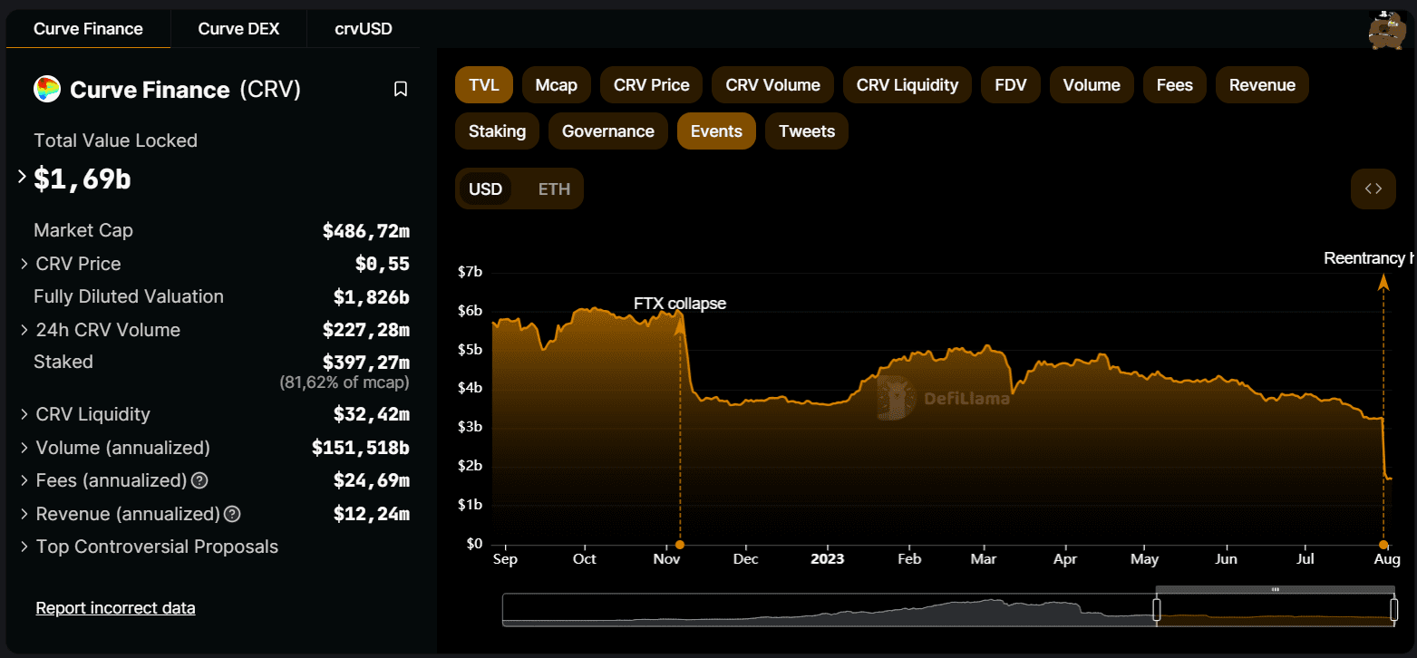Expand the CRV Price row
This screenshot has width=1417, height=658.
click(x=24, y=264)
